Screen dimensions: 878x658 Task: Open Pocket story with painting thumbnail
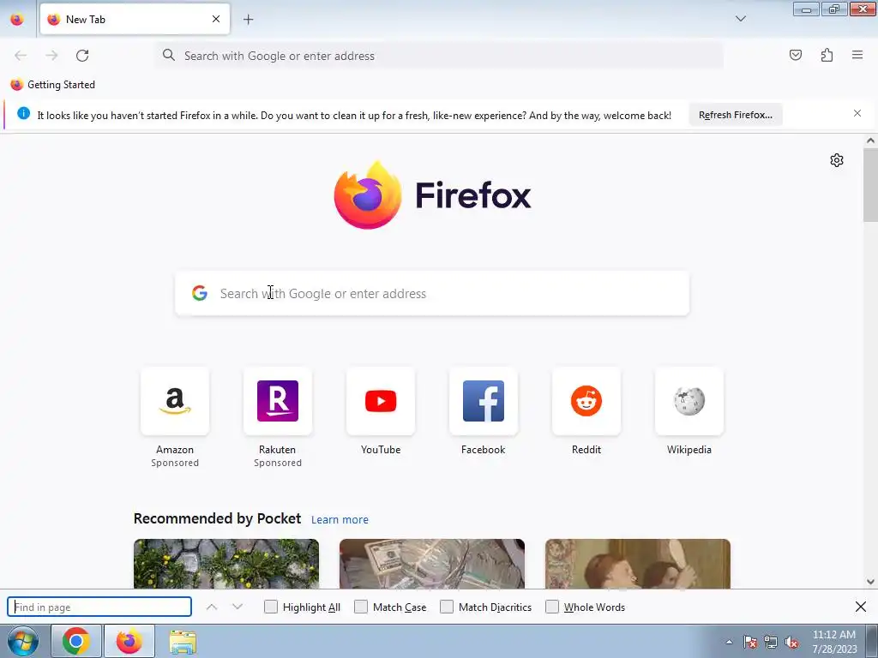point(638,564)
